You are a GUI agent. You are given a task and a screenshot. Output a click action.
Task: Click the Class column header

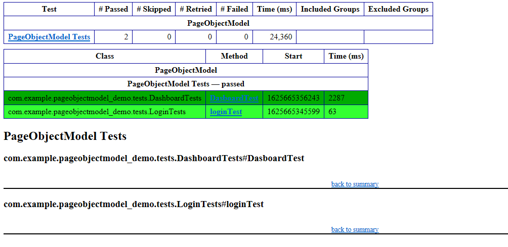pyautogui.click(x=105, y=56)
